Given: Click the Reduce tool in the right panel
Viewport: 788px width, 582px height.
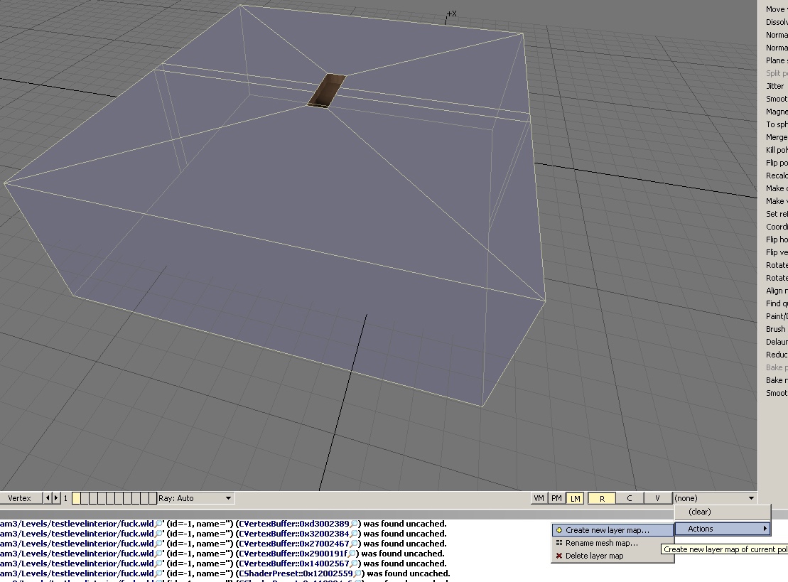Looking at the screenshot, I should pos(777,355).
